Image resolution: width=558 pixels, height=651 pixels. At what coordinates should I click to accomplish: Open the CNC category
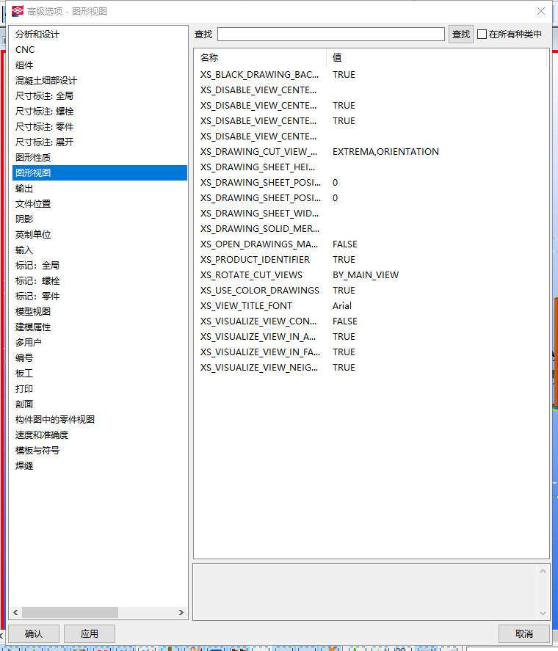pos(25,50)
